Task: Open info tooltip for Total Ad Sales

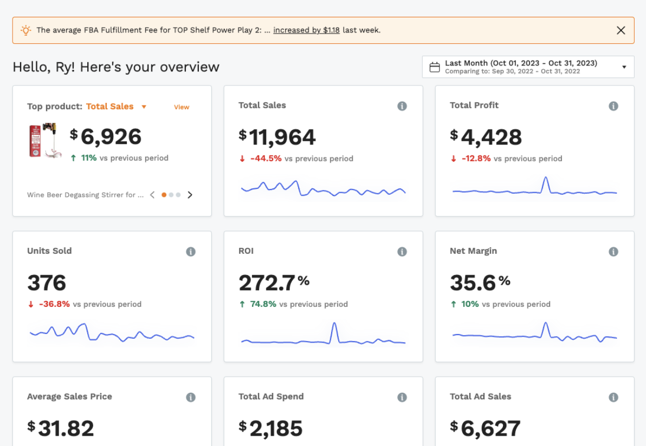Action: 613,397
